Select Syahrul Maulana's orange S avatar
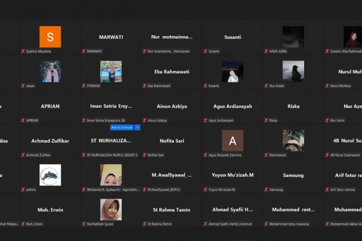 point(50,37)
